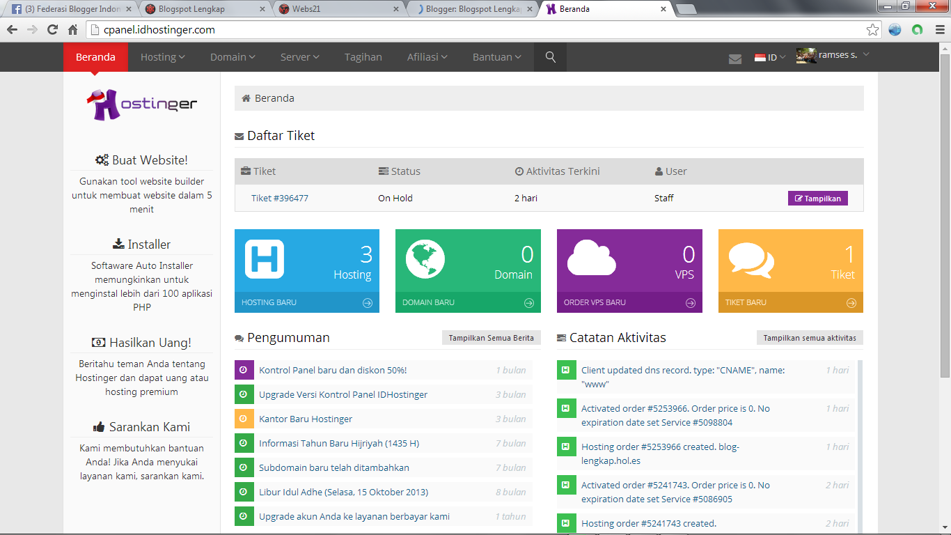Open the new tab button
Screen dimensions: 951x535
pos(686,9)
